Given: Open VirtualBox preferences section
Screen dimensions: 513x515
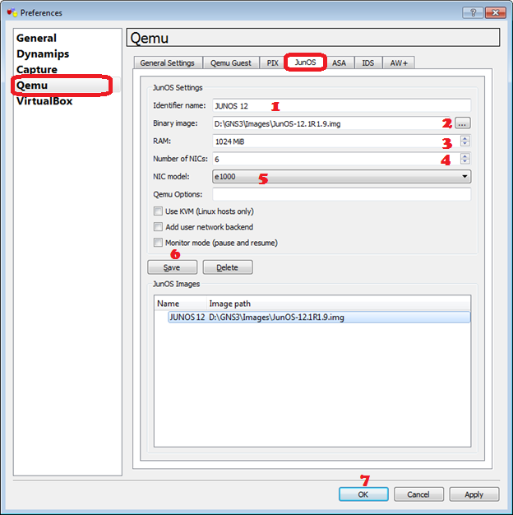Looking at the screenshot, I should [44, 101].
